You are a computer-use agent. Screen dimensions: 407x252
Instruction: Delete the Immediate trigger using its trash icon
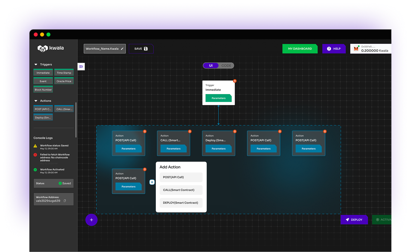pyautogui.click(x=234, y=81)
